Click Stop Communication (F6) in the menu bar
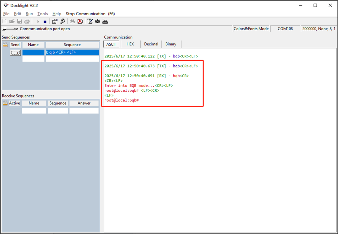The height and width of the screenshot is (234, 338). click(x=90, y=14)
